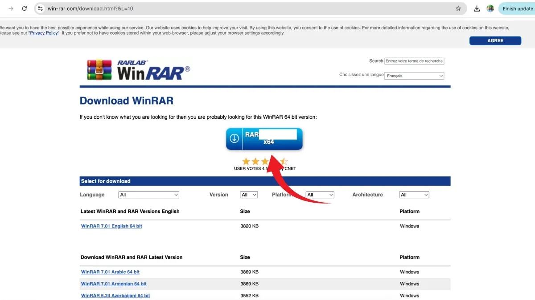
Task: Click the CNET user votes star rating
Action: [x=259, y=162]
